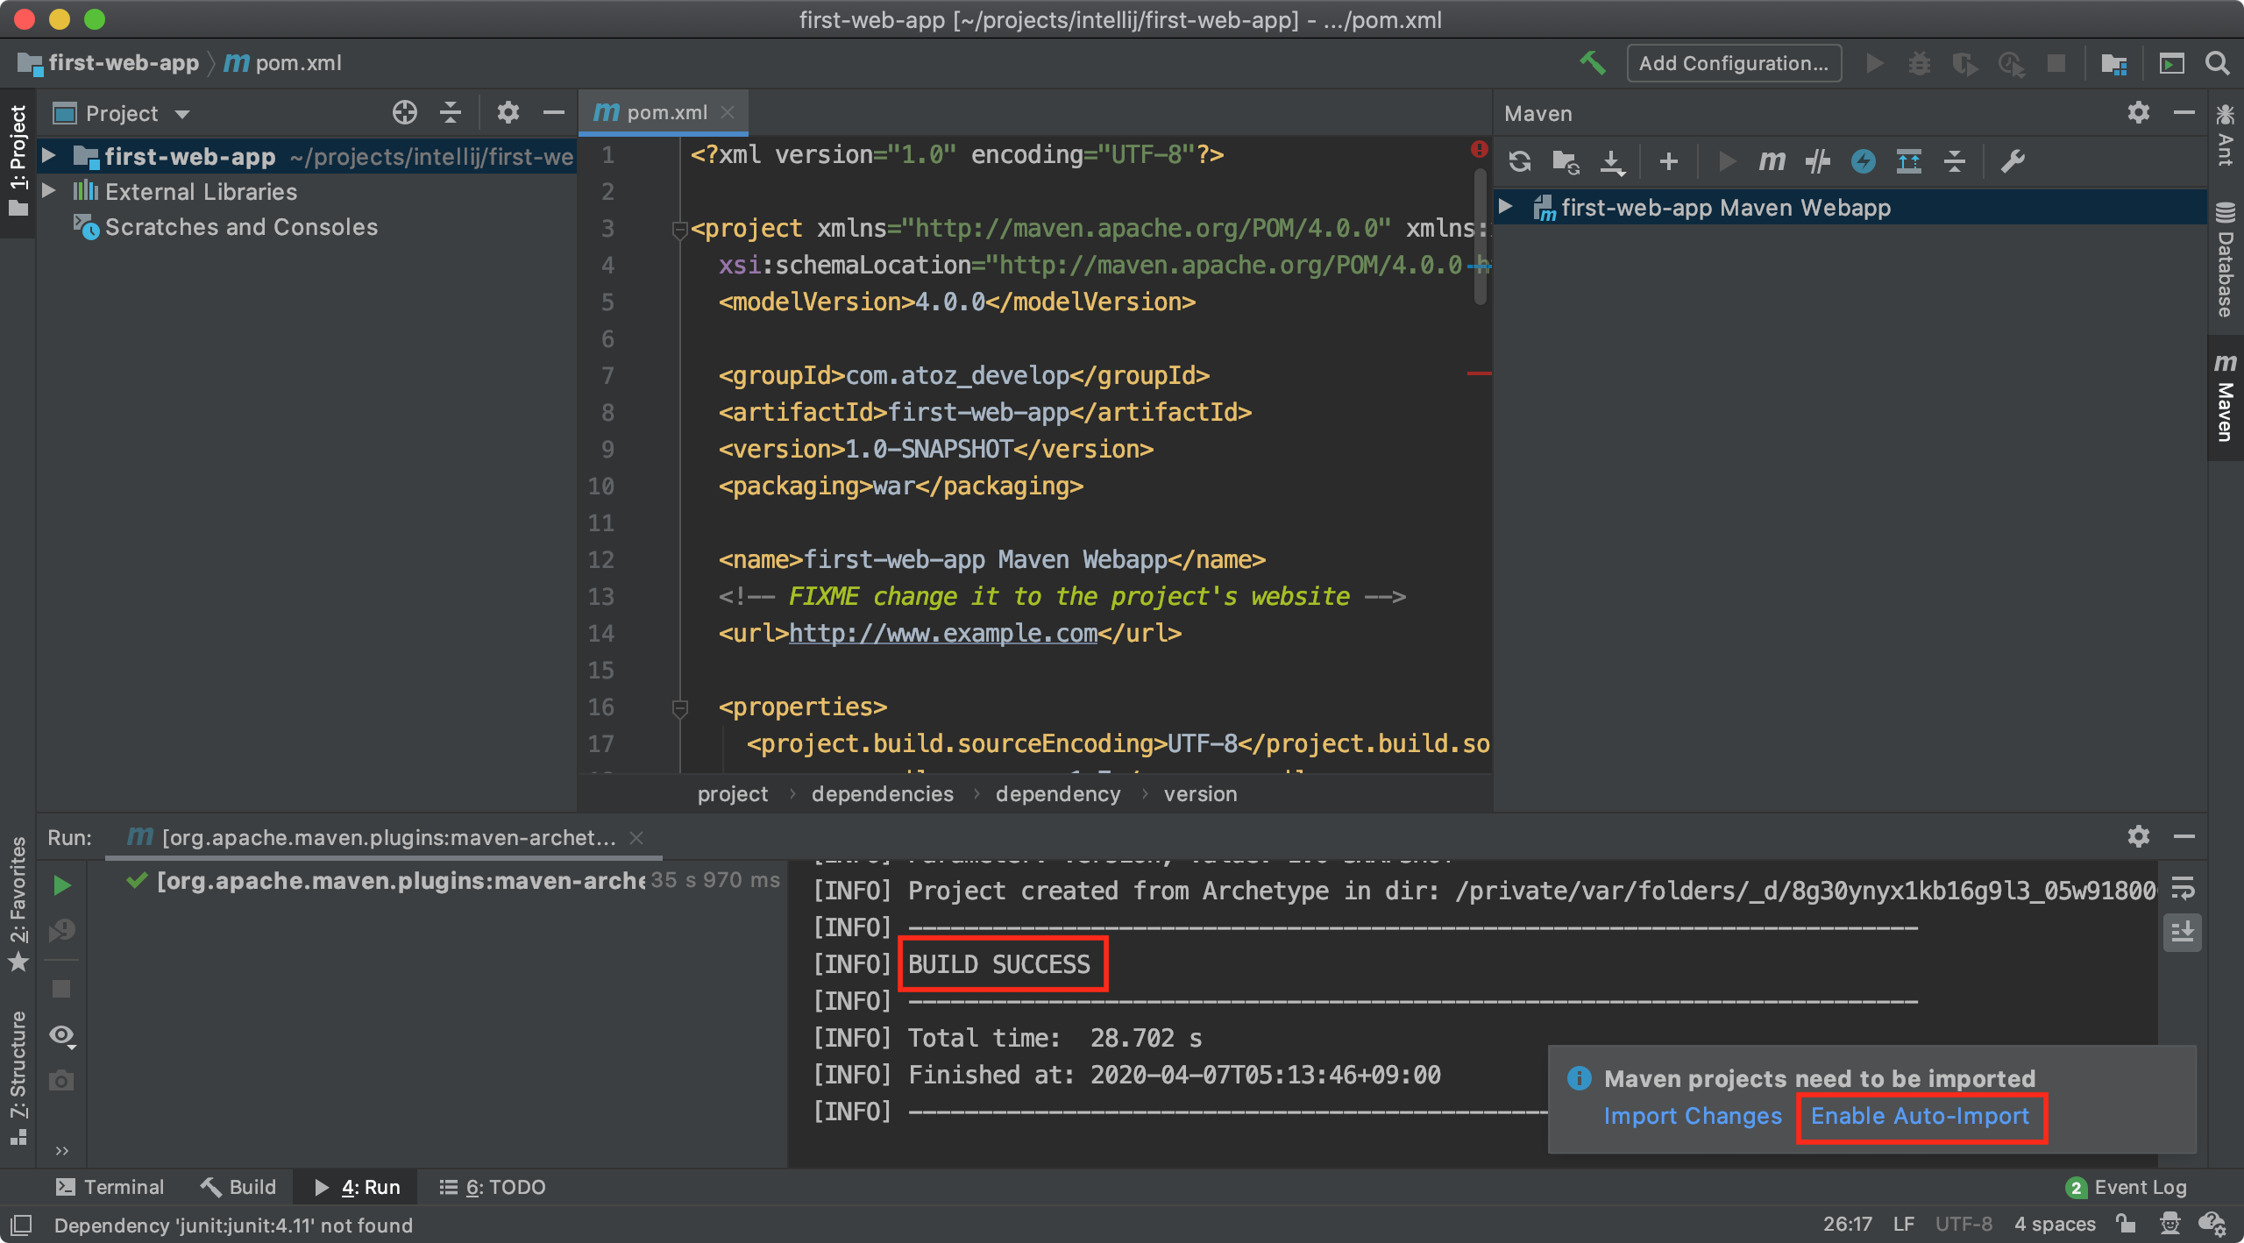Open the TODO tool window tab
This screenshot has width=2244, height=1243.
(494, 1187)
